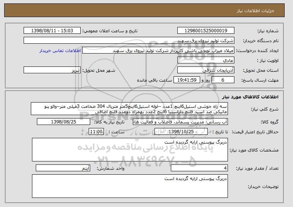Select the priority field showing عادی
The image size is (293, 207).
[x=206, y=60]
